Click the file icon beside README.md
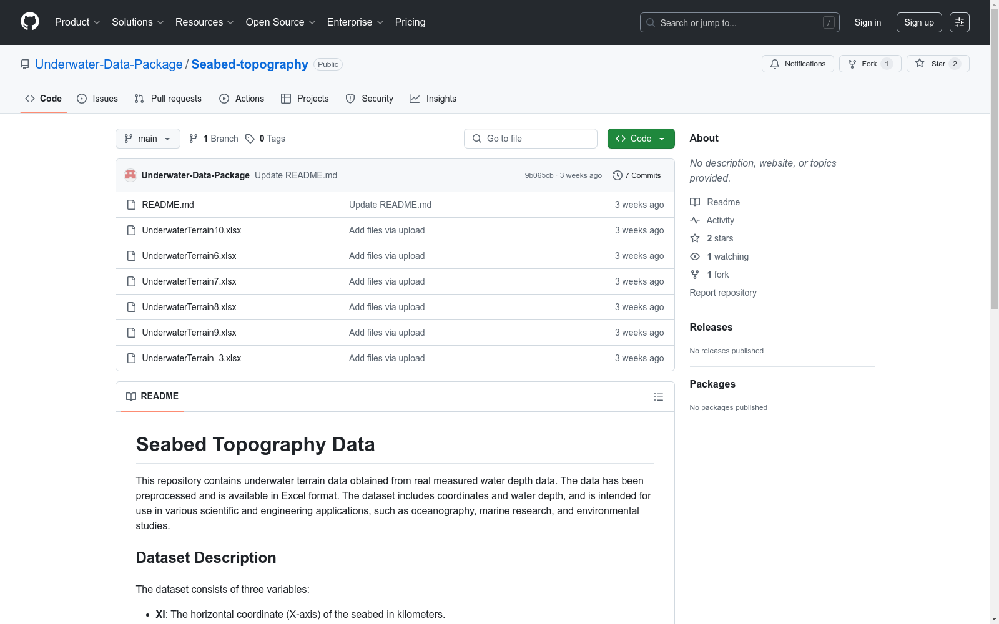 [x=131, y=205]
